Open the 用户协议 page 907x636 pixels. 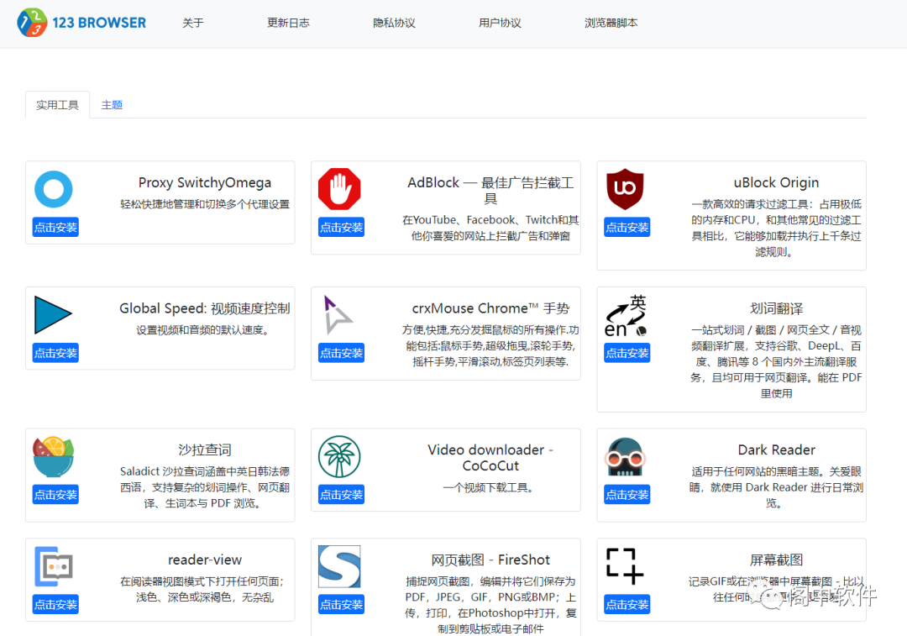(500, 23)
